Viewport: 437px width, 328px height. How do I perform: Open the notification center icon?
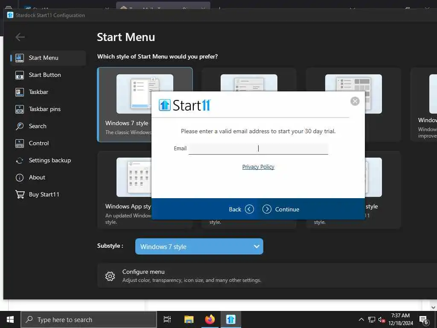point(424,319)
